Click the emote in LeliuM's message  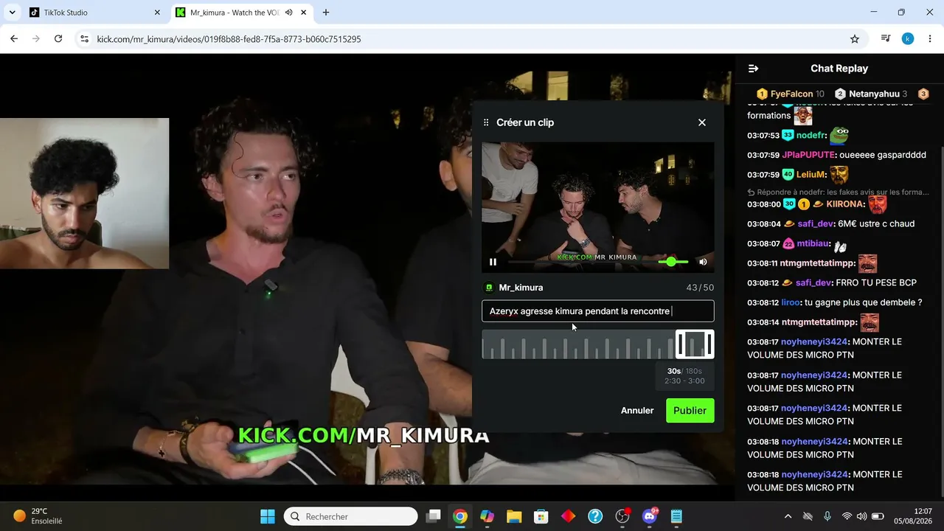tap(839, 175)
